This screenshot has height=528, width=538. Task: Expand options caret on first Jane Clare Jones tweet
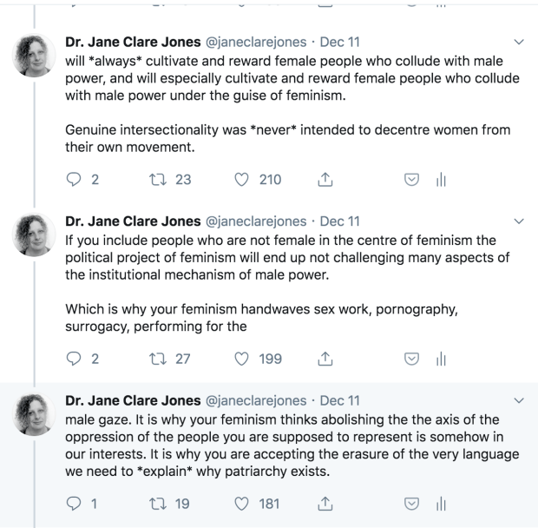tap(519, 41)
